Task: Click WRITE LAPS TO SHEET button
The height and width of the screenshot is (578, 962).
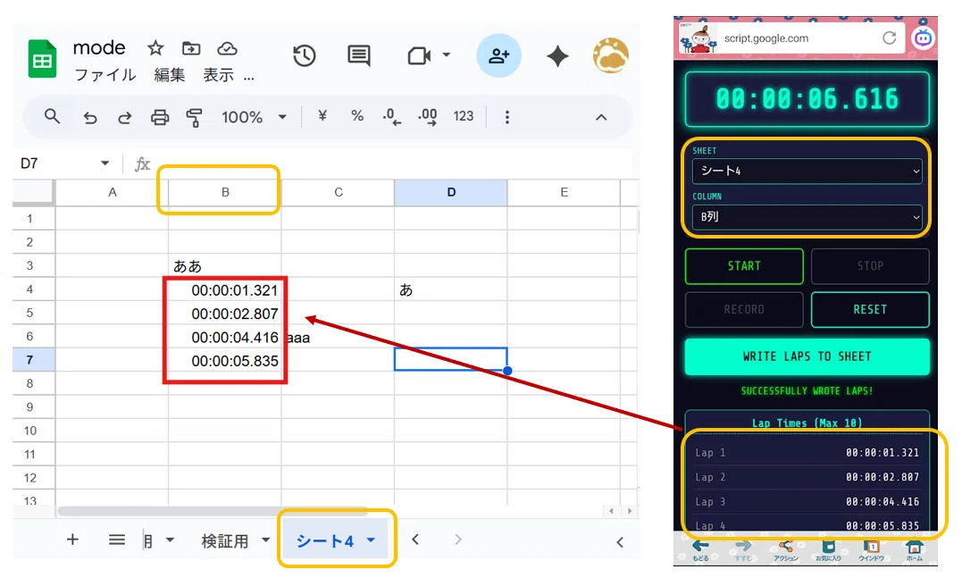Action: pyautogui.click(x=807, y=356)
